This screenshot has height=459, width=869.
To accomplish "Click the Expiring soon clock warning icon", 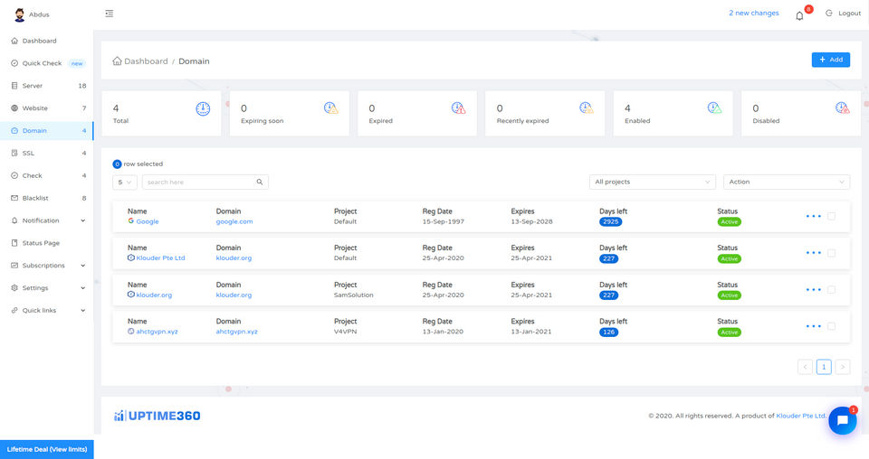I will coord(331,108).
